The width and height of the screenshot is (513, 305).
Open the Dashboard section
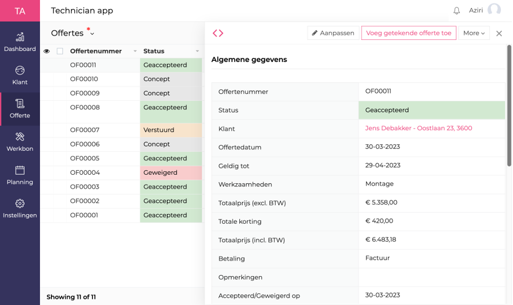[20, 42]
